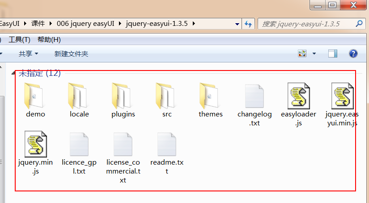
Task: Open the src folder icon
Action: pos(165,96)
